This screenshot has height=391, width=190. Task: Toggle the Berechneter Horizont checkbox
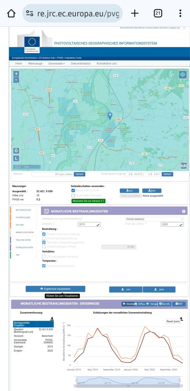coord(73,190)
